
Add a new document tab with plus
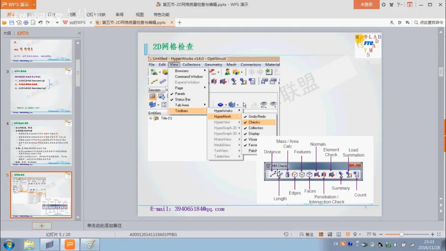(180, 22)
